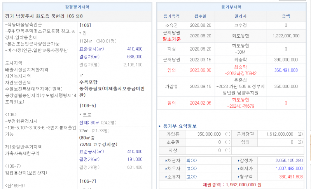Click the 638,000 결정가 value
Viewport: 311px width, 189px height.
point(135,57)
